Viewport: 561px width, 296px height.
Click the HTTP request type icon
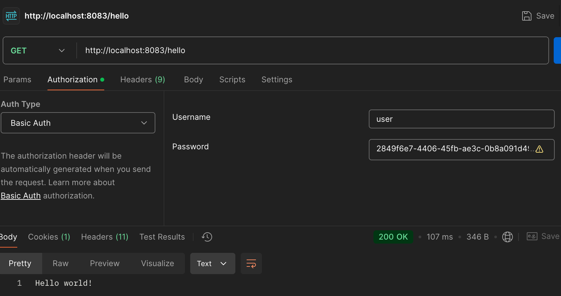(11, 16)
